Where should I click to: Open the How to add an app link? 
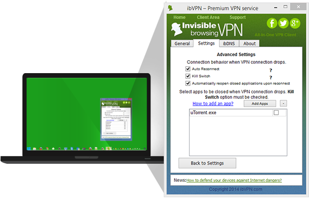[x=213, y=104]
